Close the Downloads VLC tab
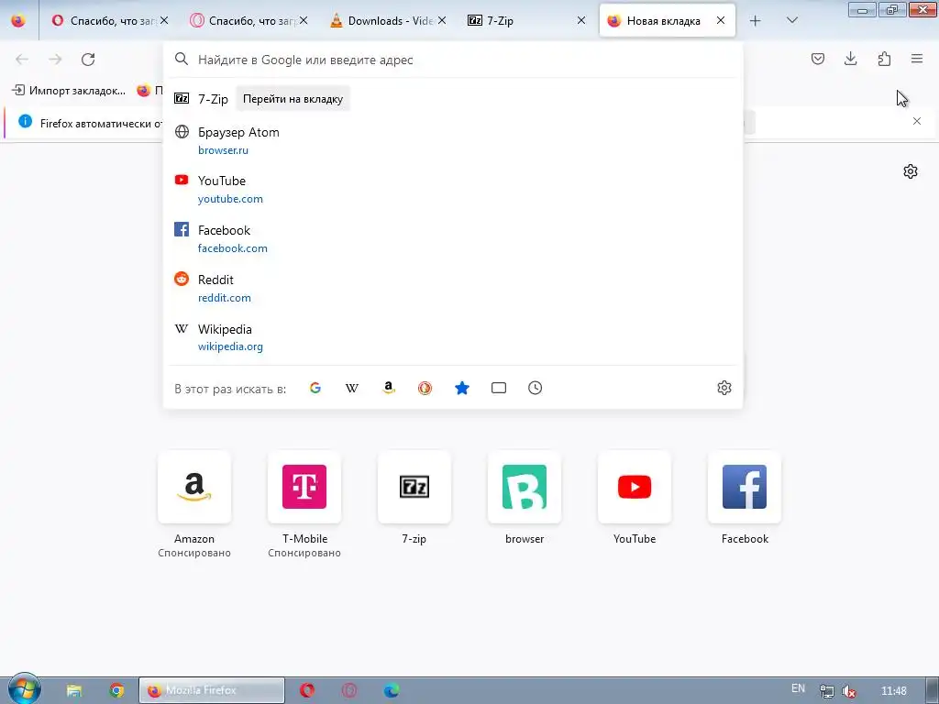This screenshot has width=939, height=704. pos(441,21)
